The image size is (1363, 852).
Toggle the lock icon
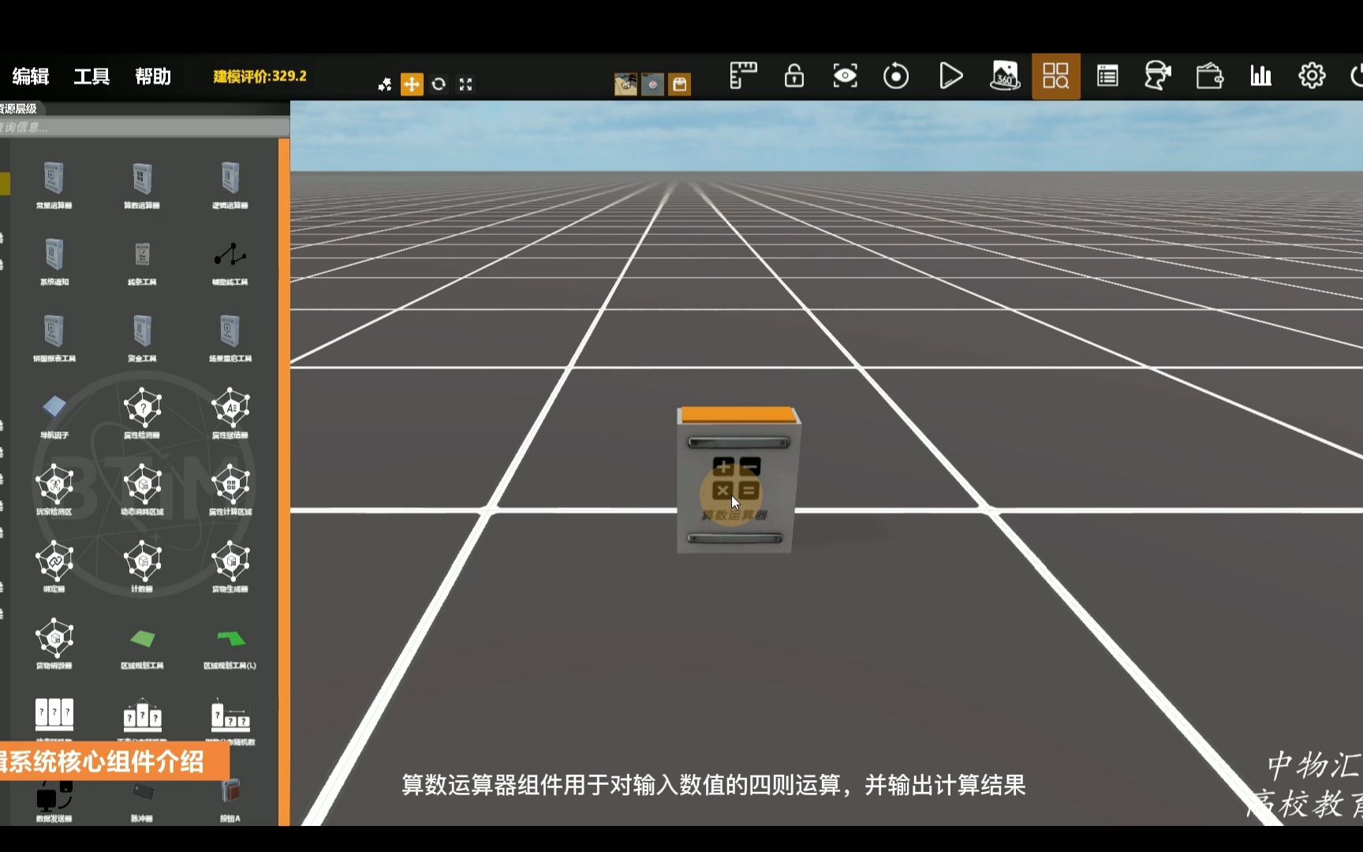point(794,77)
